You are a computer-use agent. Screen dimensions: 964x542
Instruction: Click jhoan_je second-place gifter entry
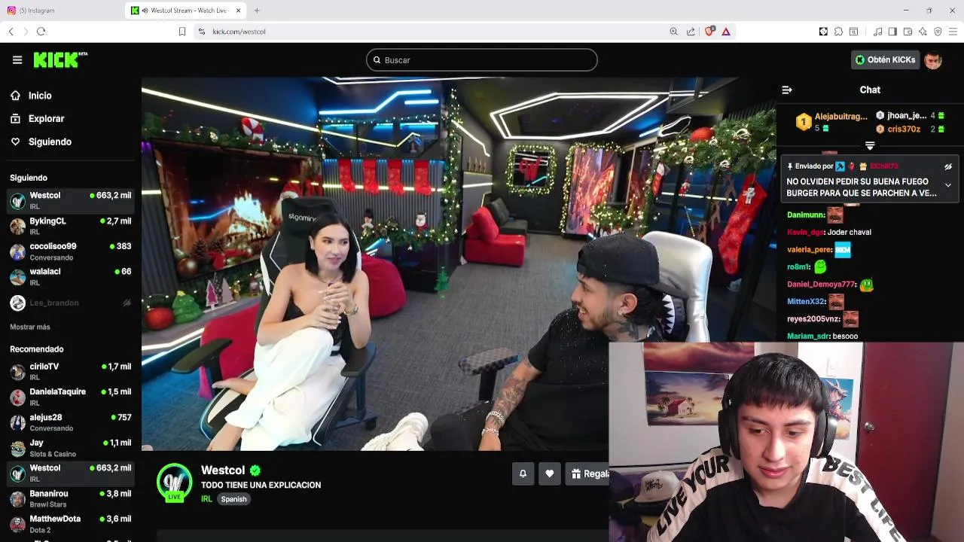911,116
